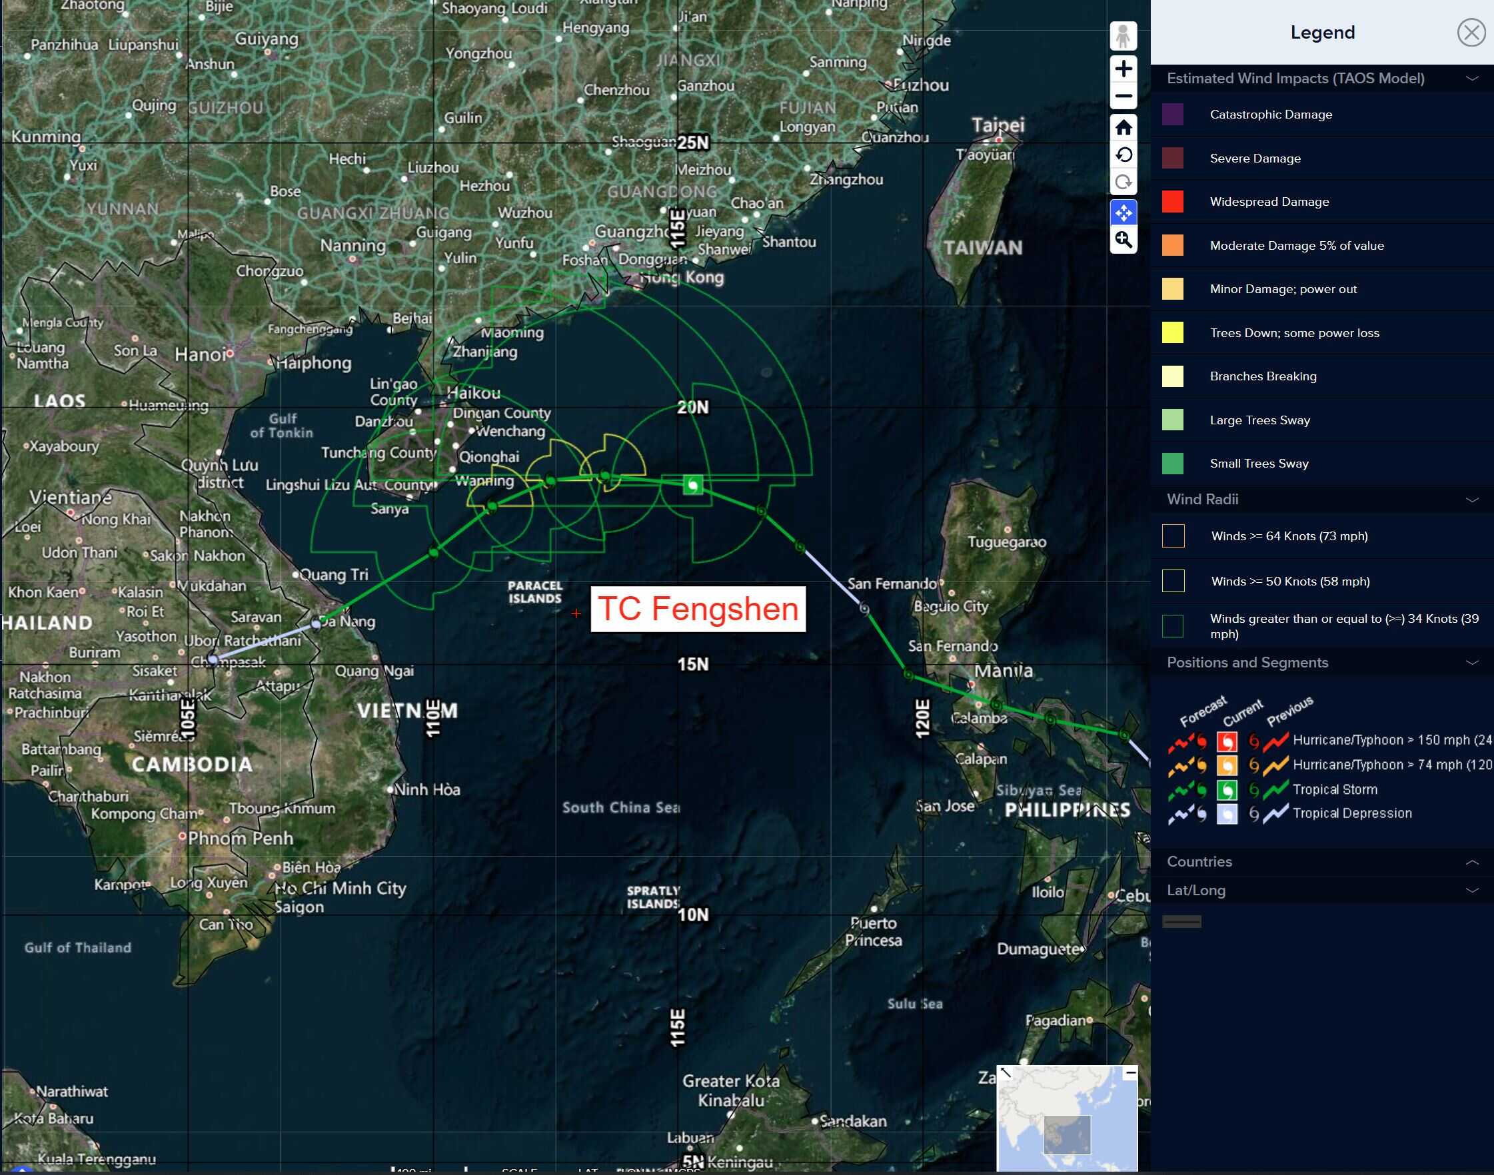
Task: Collapse the Estimated Wind Impacts section
Action: pyautogui.click(x=1472, y=79)
